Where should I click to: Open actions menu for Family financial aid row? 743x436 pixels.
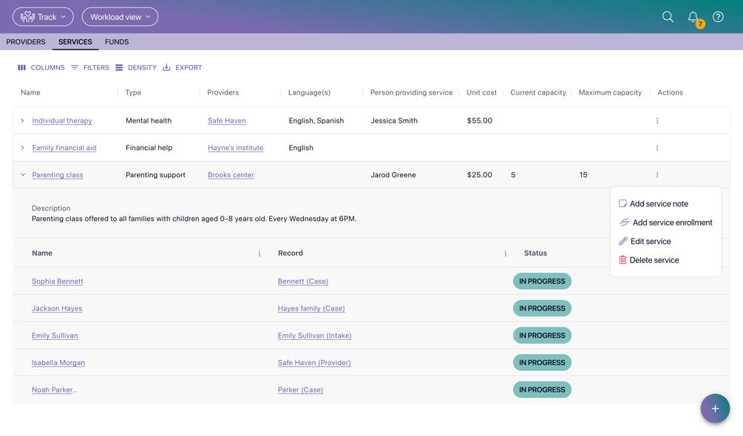657,148
